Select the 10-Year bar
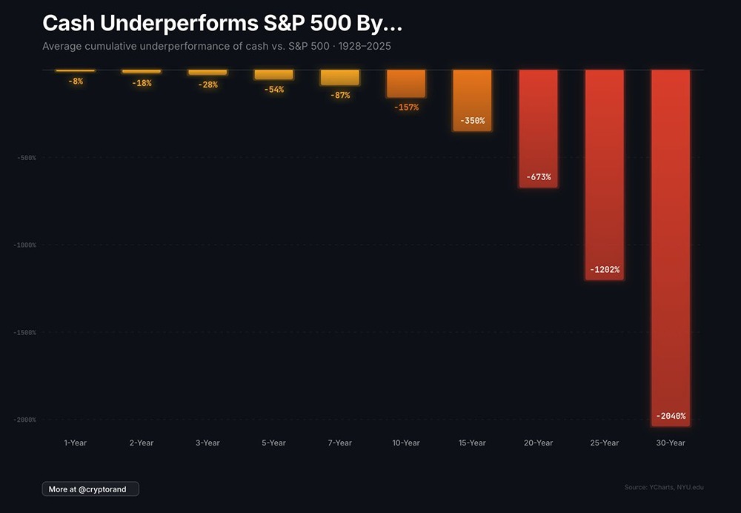 (x=406, y=84)
